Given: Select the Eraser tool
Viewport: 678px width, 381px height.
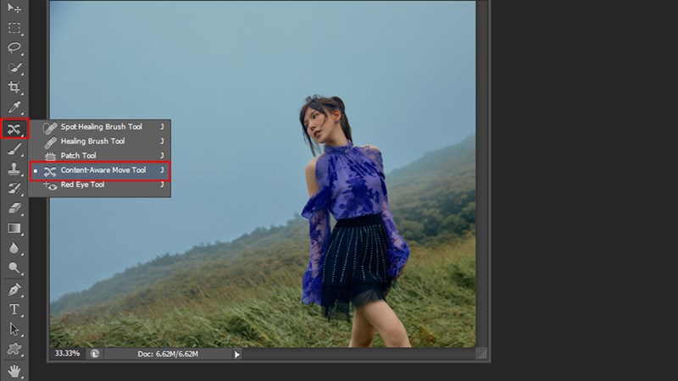Looking at the screenshot, I should tap(14, 208).
